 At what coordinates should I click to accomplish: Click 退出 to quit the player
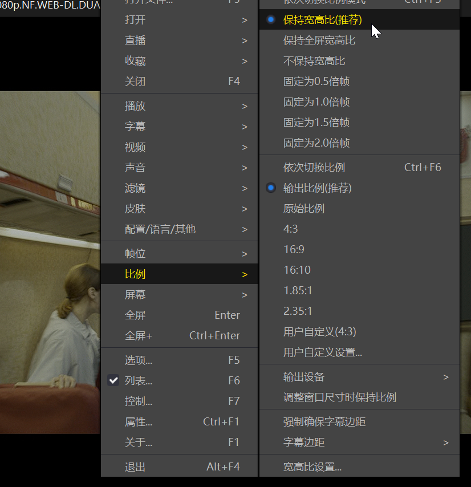pos(180,466)
